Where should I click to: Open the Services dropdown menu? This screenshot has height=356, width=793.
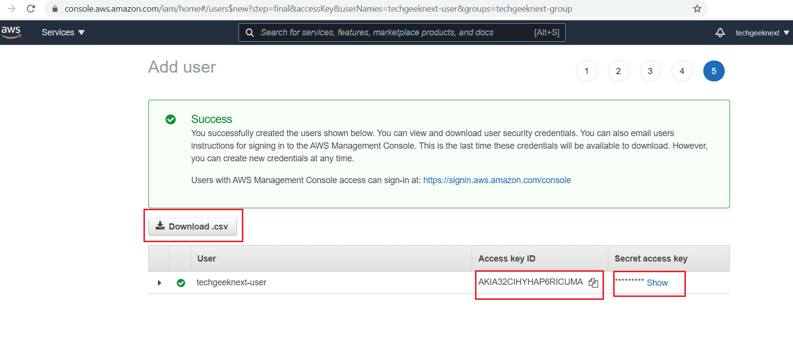pyautogui.click(x=63, y=32)
